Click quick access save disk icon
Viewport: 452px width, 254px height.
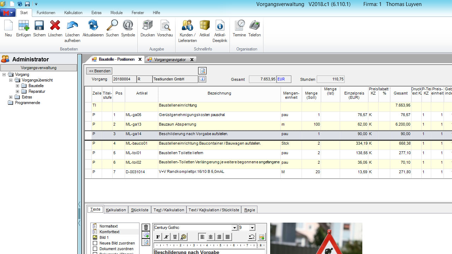point(27,4)
